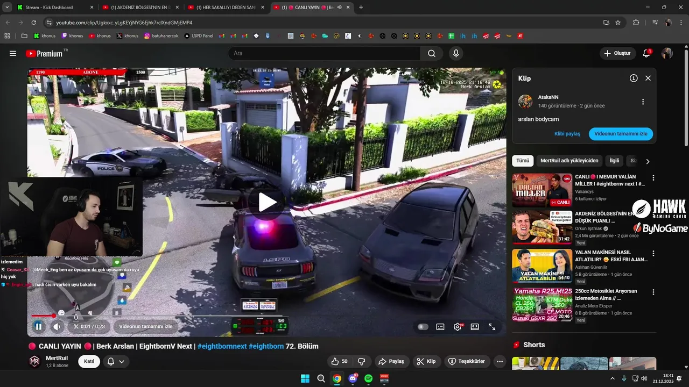Screen dimensions: 689x387
Task: Like the video thumbs-up button
Action: point(340,361)
